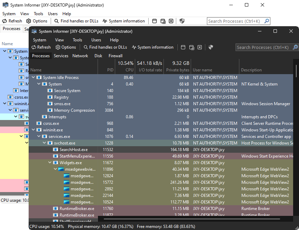Click the new window toolbar icon
The width and height of the screenshot is (299, 230).
click(191, 47)
